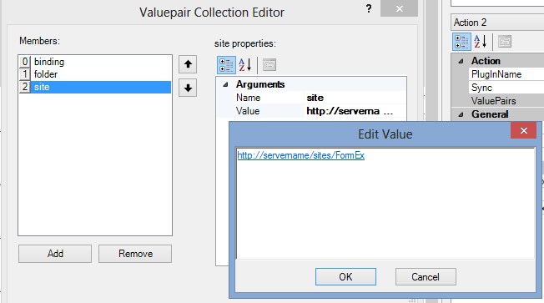Viewport: 544px width, 303px height.
Task: Select the site member
Action: [x=95, y=87]
